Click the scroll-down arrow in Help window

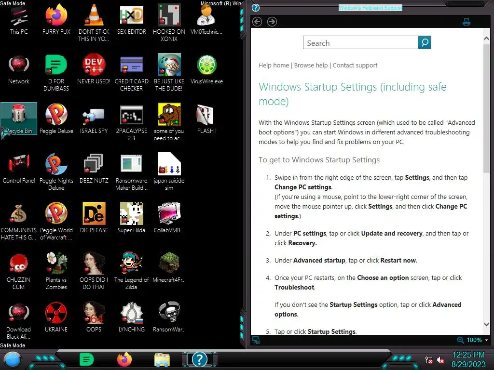pyautogui.click(x=486, y=324)
